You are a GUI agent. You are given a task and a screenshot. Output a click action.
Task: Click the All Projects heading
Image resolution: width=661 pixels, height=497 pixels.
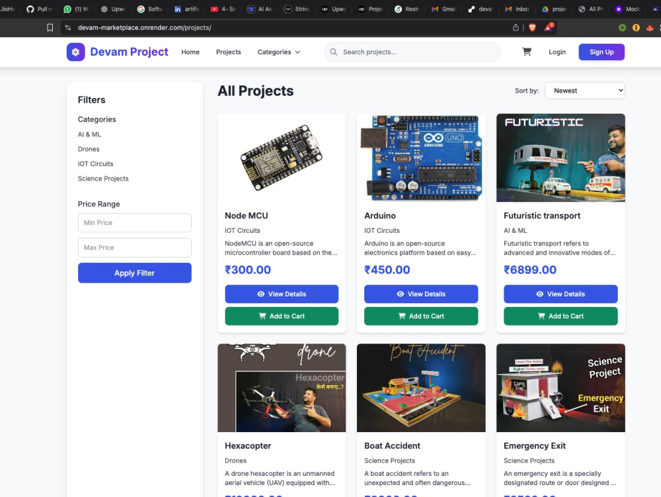click(255, 91)
